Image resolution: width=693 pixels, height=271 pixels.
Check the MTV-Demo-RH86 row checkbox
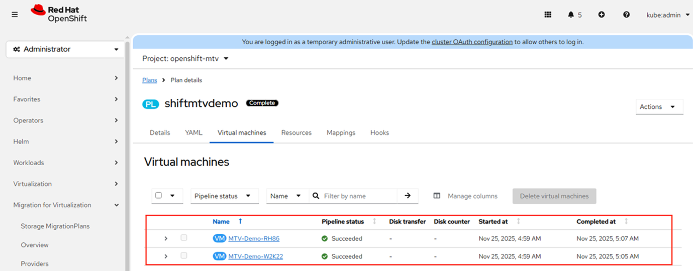point(184,238)
